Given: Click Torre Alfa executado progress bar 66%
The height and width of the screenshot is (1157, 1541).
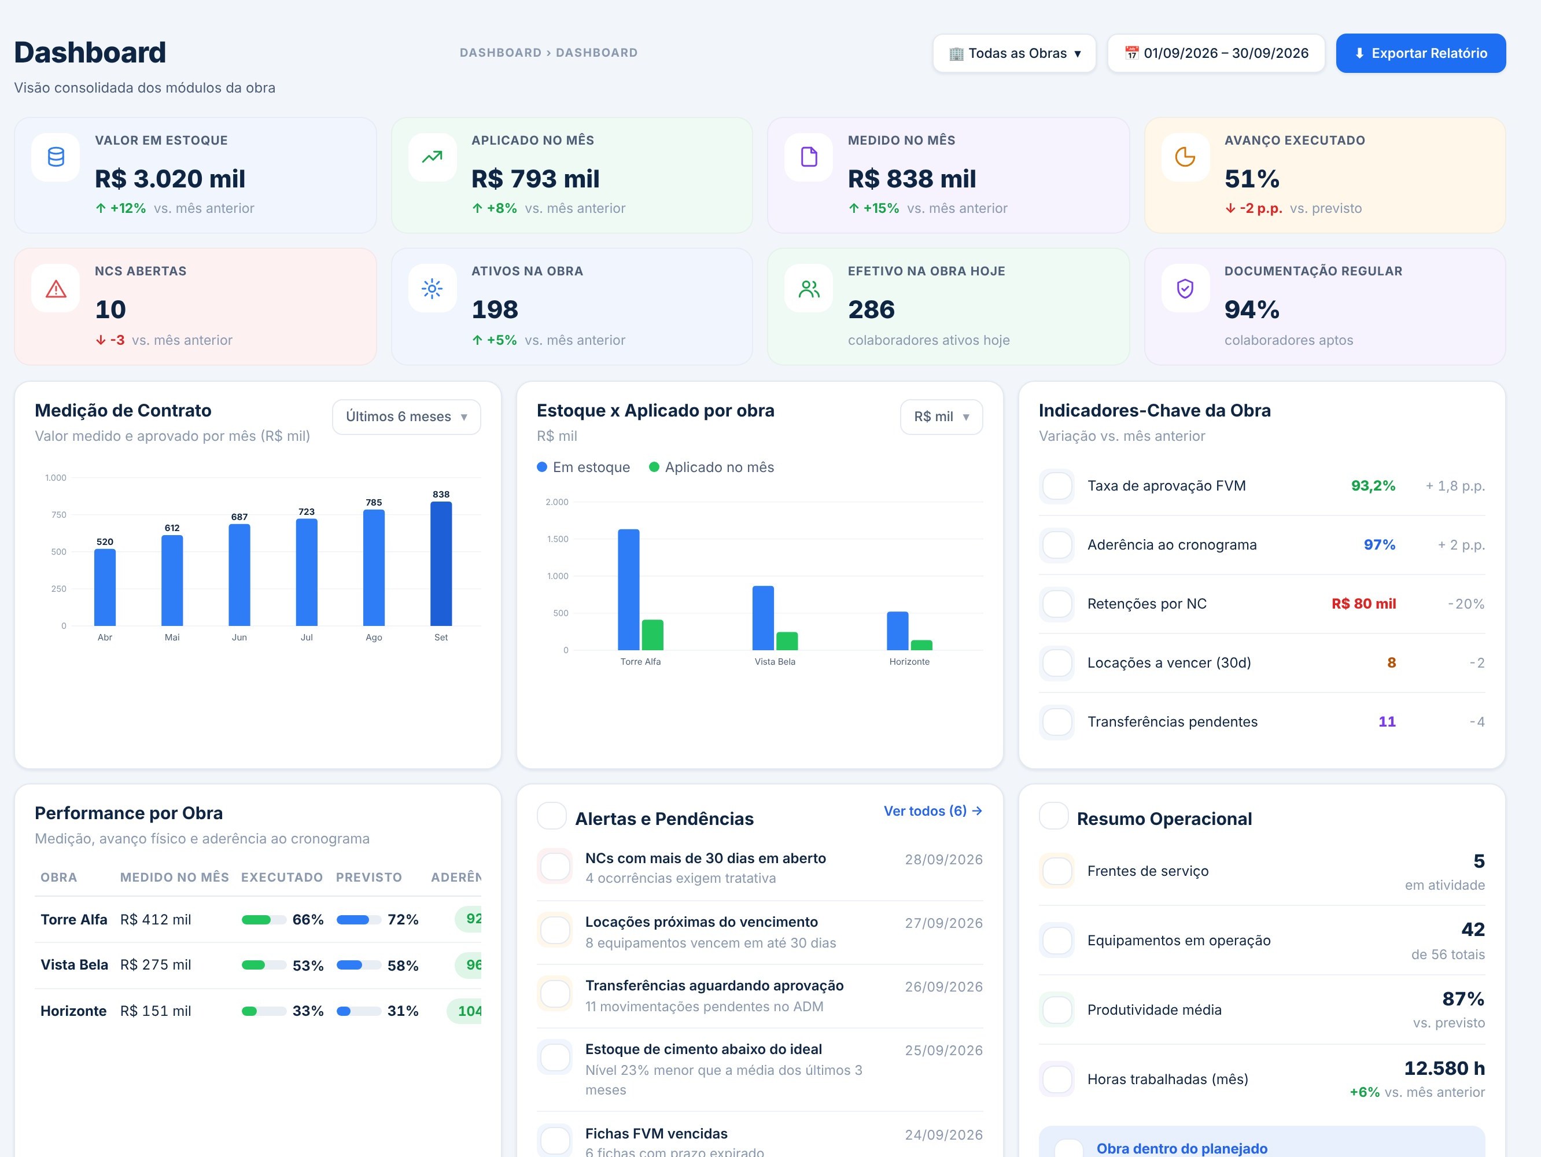Looking at the screenshot, I should pyautogui.click(x=264, y=919).
